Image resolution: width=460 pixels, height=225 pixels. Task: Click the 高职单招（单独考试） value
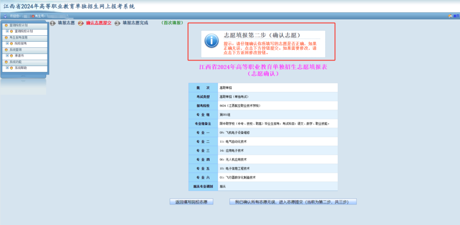pos(234,97)
